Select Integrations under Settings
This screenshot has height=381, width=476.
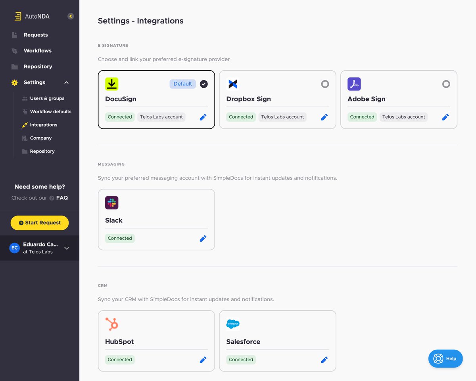click(44, 125)
